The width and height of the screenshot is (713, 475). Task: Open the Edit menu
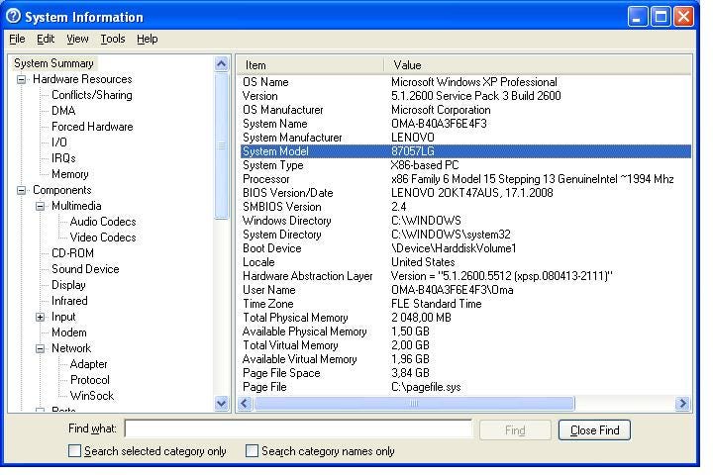point(46,40)
